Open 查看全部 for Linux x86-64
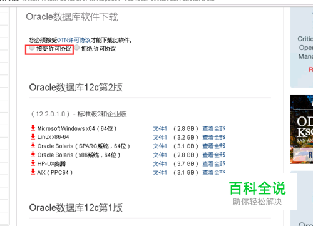313x226 pixels. pos(214,138)
